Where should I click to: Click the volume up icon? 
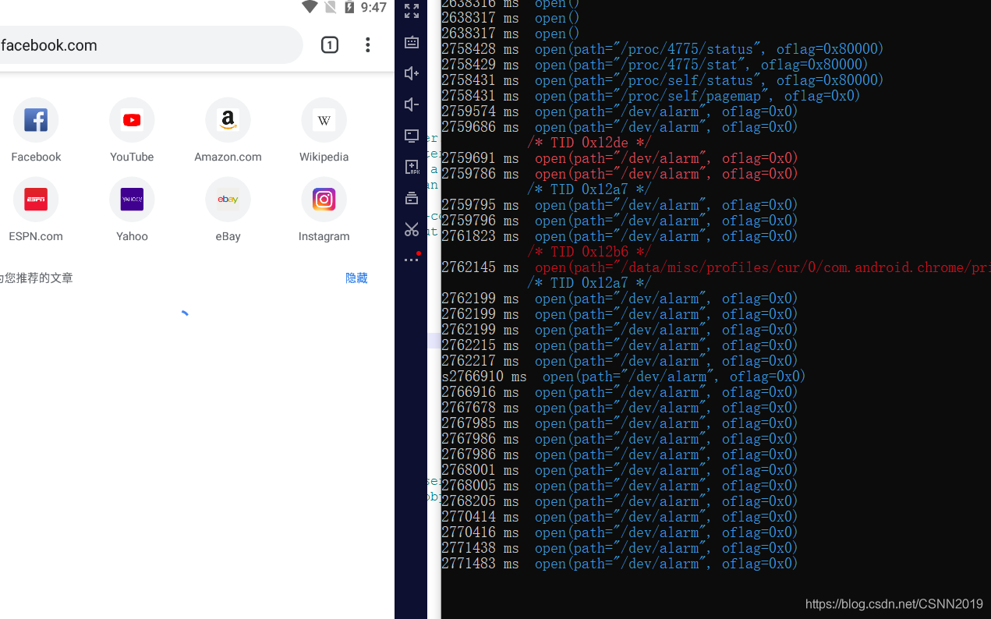[x=412, y=73]
